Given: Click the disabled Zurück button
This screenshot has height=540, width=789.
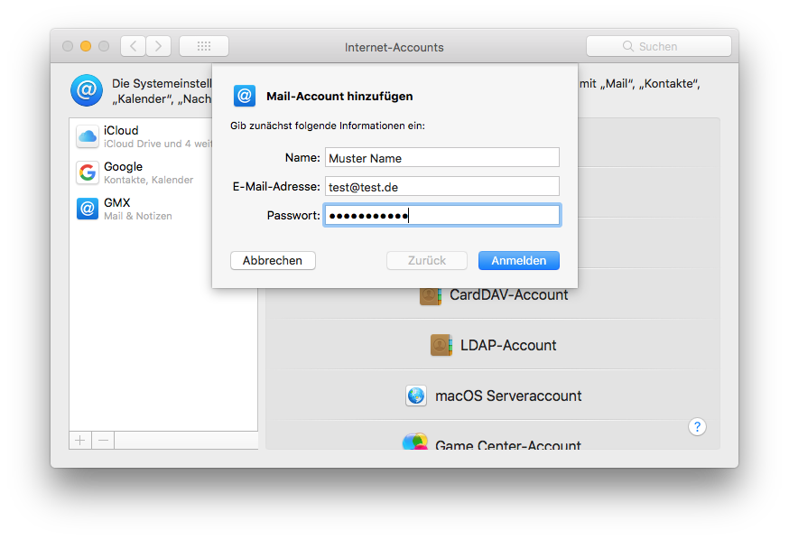Looking at the screenshot, I should [x=426, y=260].
